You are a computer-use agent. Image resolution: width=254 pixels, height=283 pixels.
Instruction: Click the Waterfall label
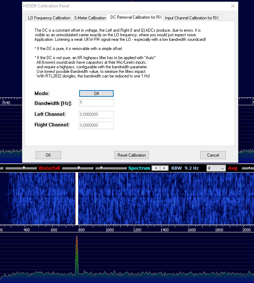tap(49, 168)
